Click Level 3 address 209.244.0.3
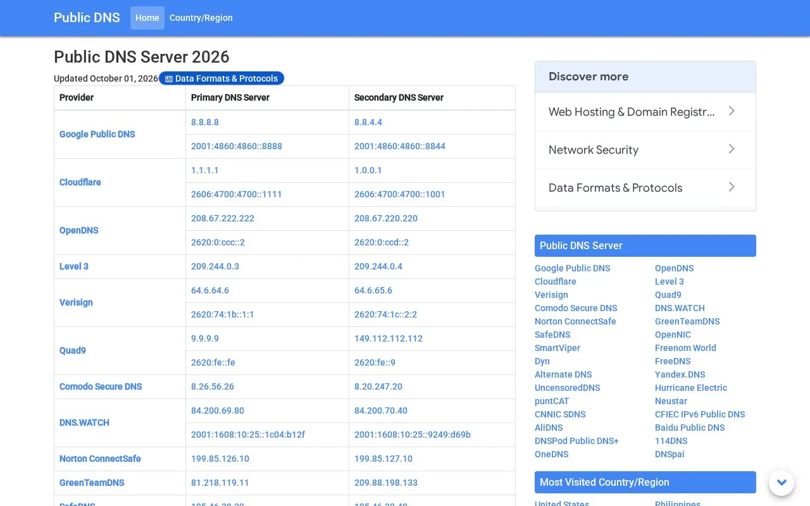 (215, 266)
